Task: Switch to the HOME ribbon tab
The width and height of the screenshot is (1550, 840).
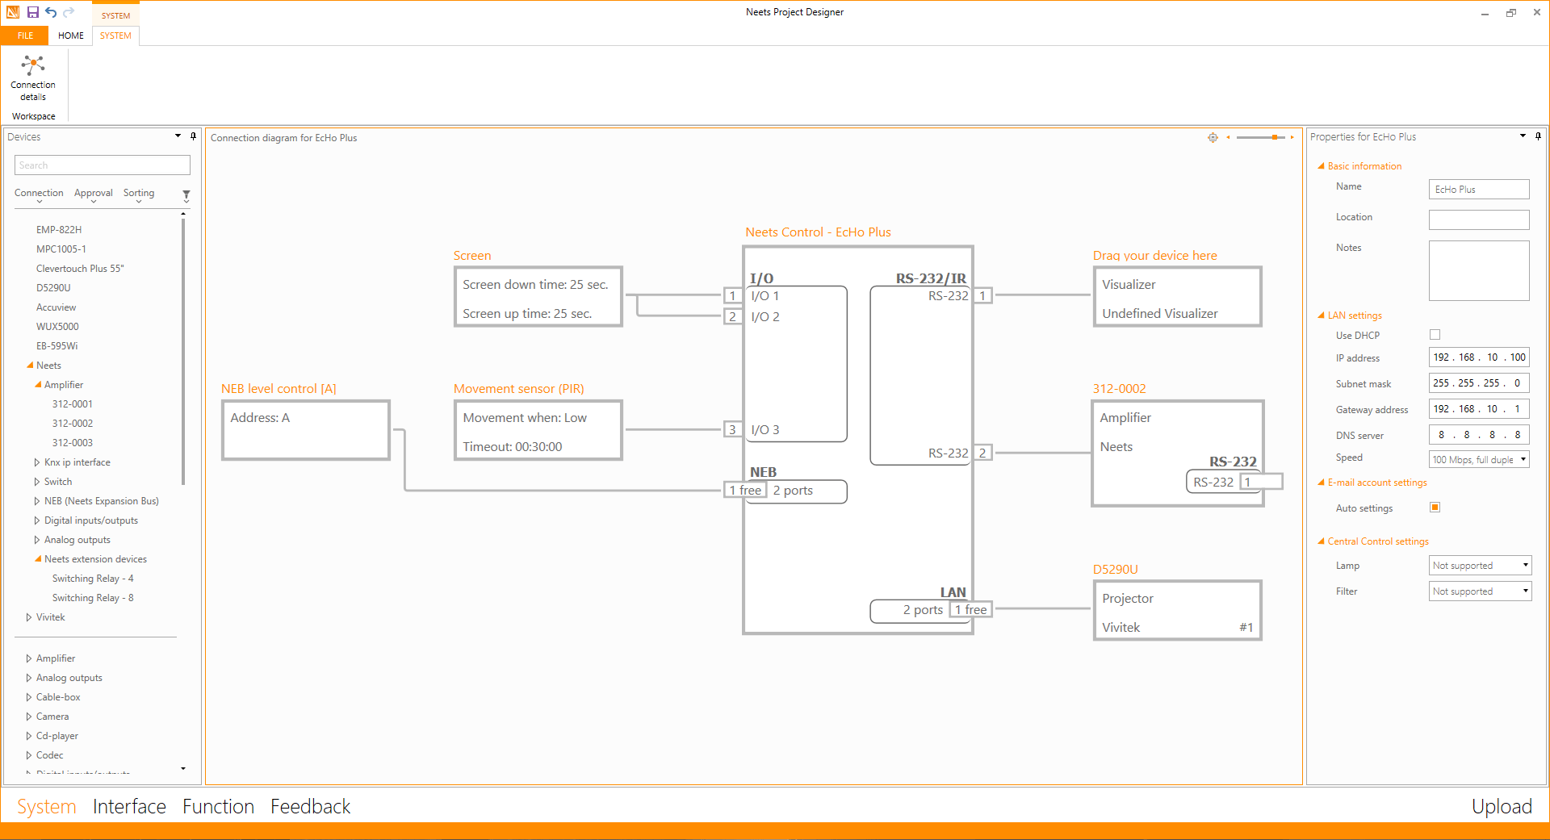Action: [71, 36]
